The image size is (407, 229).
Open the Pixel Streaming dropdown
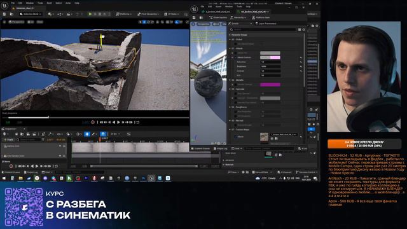[x=149, y=14]
